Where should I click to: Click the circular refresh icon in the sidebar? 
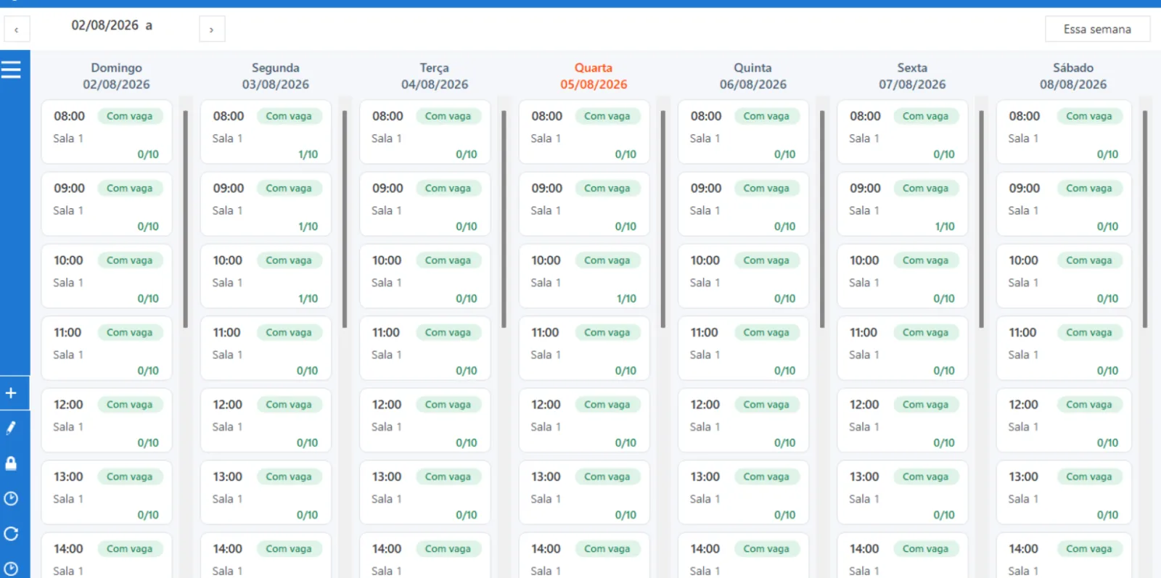tap(11, 534)
